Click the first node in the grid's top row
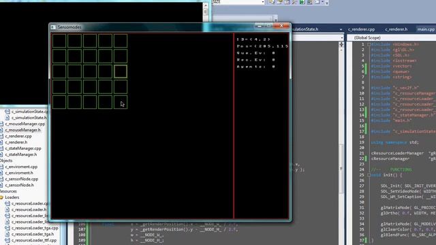The image size is (436, 245). [59, 41]
